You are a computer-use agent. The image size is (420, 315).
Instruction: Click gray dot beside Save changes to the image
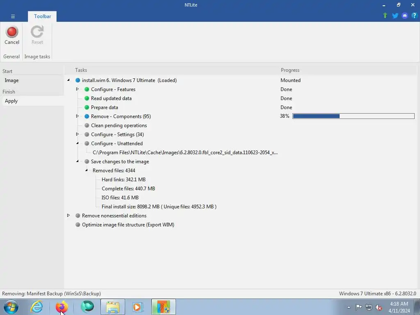click(87, 162)
